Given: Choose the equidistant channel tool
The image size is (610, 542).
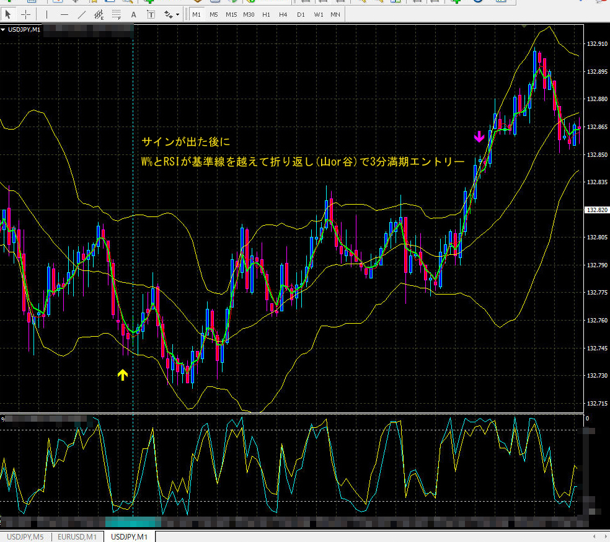Looking at the screenshot, I should (x=99, y=15).
